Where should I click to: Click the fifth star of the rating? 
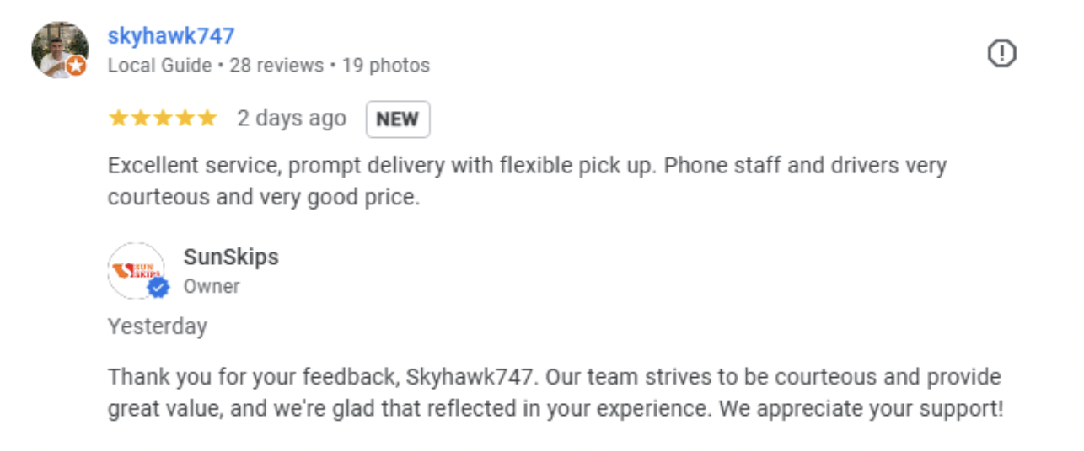point(207,119)
